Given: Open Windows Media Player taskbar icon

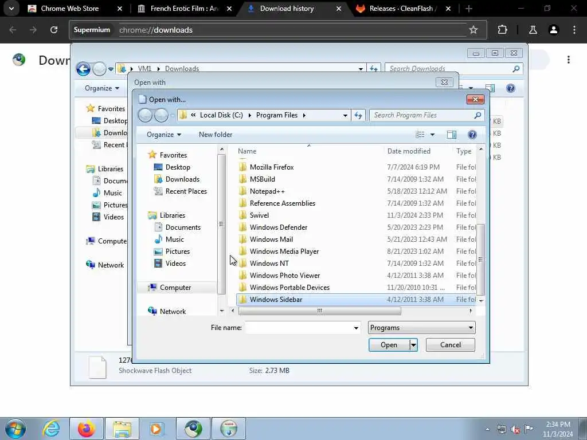Looking at the screenshot, I should tap(157, 429).
